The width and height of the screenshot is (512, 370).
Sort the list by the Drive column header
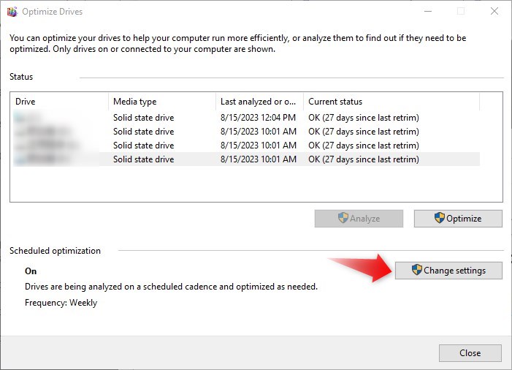tap(60, 102)
